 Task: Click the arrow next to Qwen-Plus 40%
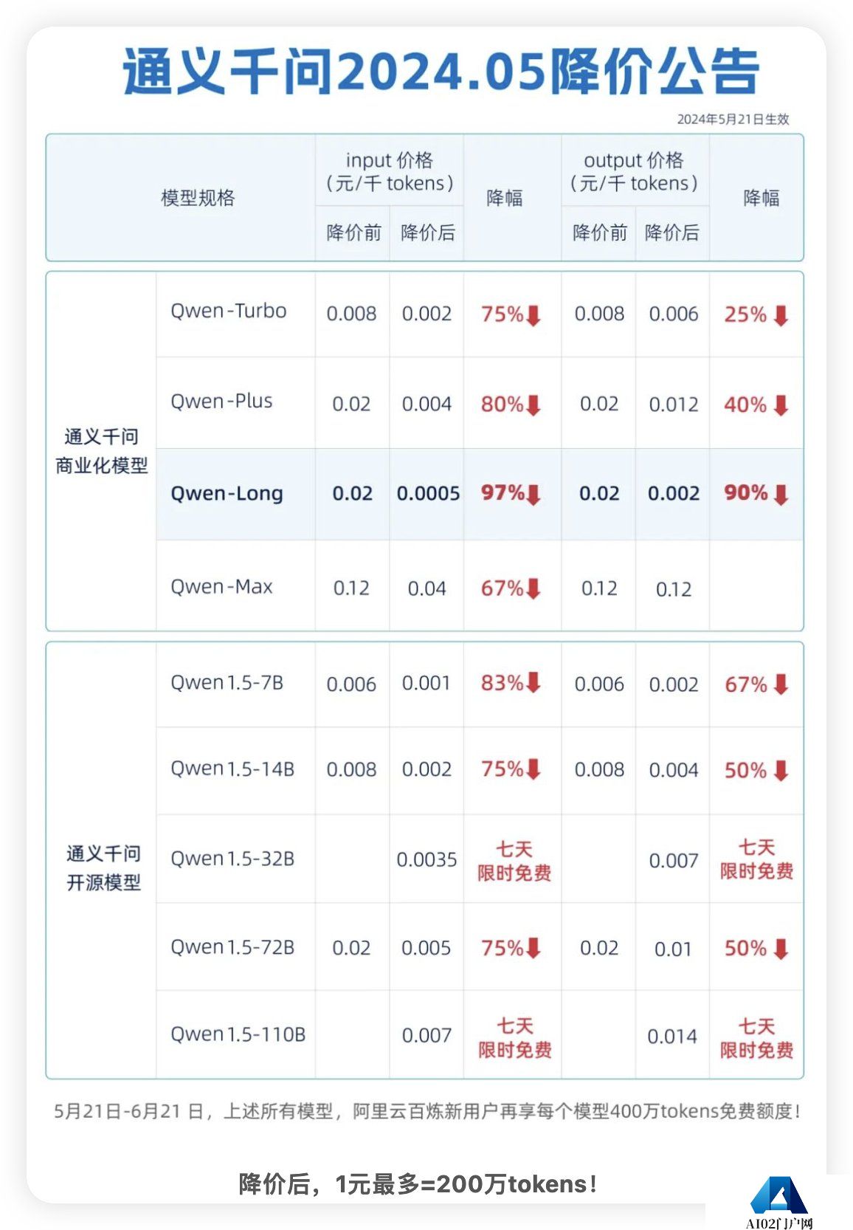[781, 405]
